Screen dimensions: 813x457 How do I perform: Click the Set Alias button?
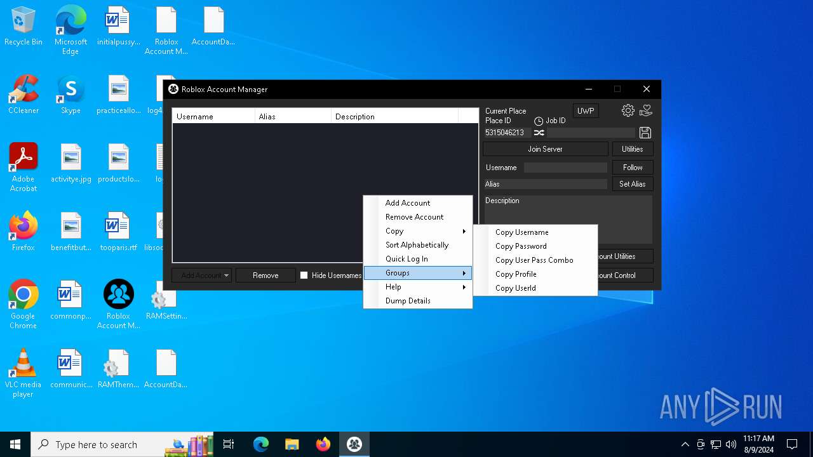coord(633,184)
